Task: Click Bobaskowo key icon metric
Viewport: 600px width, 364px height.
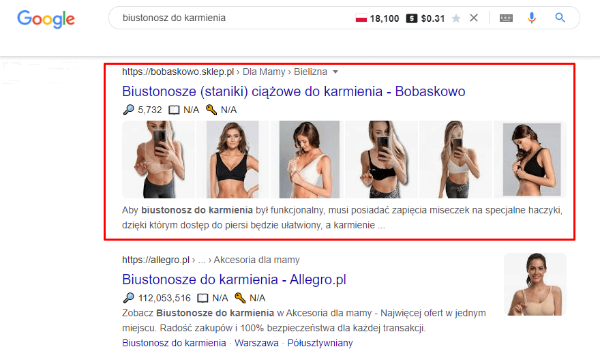Action: 211,110
